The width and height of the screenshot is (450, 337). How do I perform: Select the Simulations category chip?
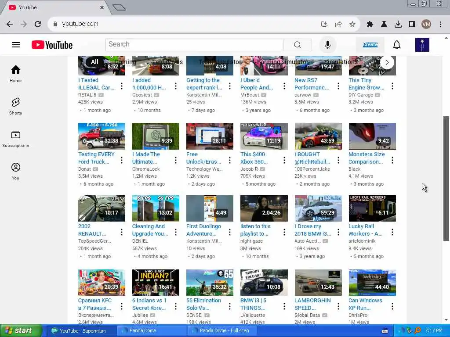pos(341,62)
